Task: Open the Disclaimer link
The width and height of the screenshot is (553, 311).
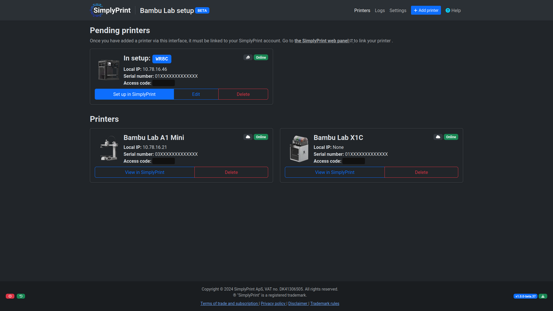Action: pos(298,303)
